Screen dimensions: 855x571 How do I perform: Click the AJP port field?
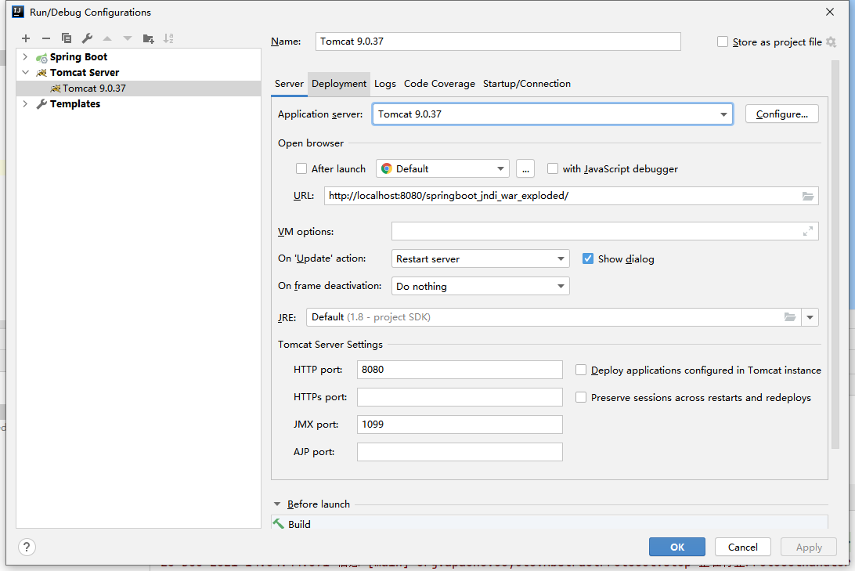pos(460,452)
